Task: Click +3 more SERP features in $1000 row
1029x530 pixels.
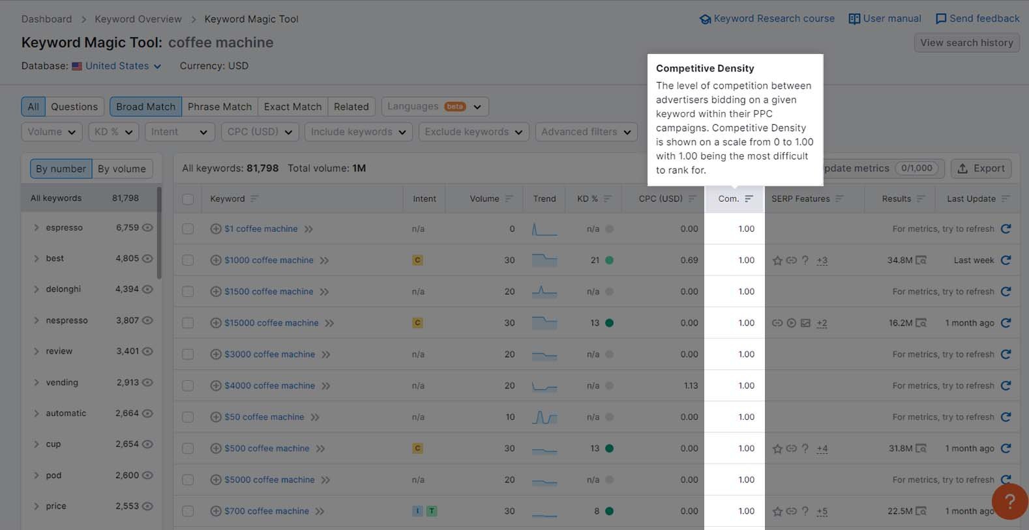Action: [822, 260]
